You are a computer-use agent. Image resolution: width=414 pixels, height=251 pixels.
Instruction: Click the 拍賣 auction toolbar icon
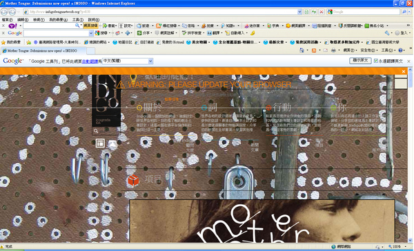click(204, 26)
